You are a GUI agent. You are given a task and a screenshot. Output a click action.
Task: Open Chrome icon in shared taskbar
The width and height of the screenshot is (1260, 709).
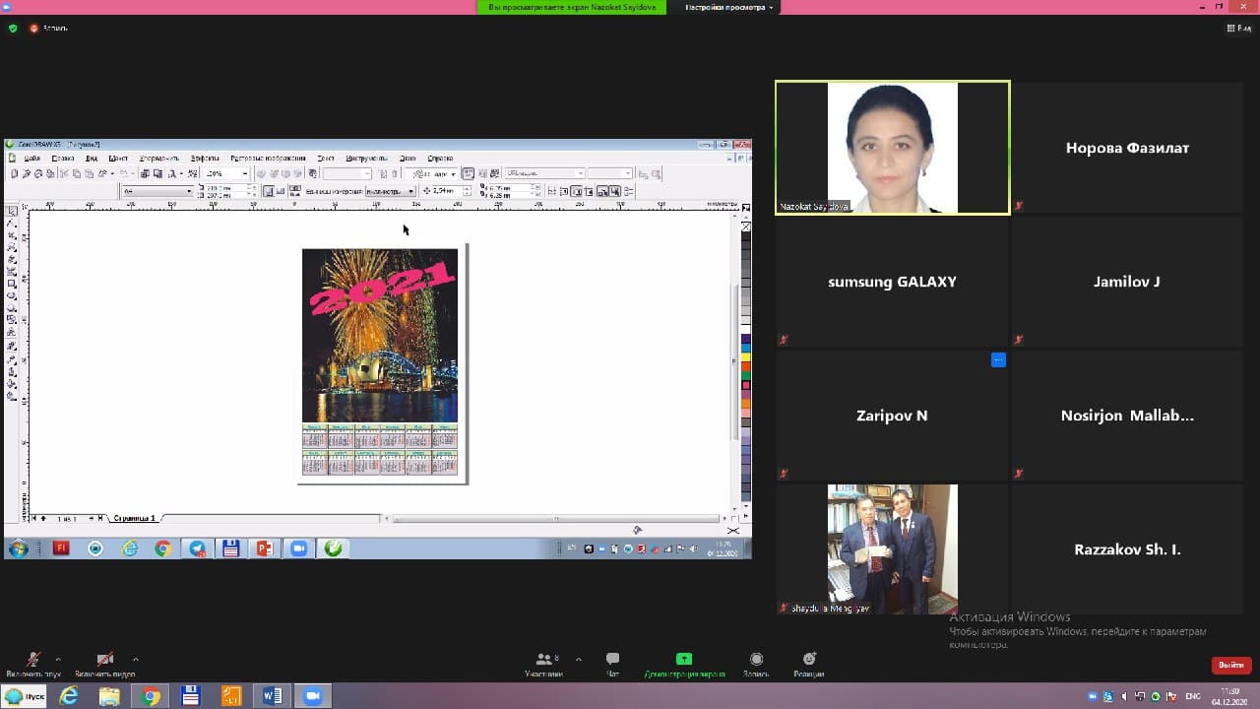pos(162,548)
